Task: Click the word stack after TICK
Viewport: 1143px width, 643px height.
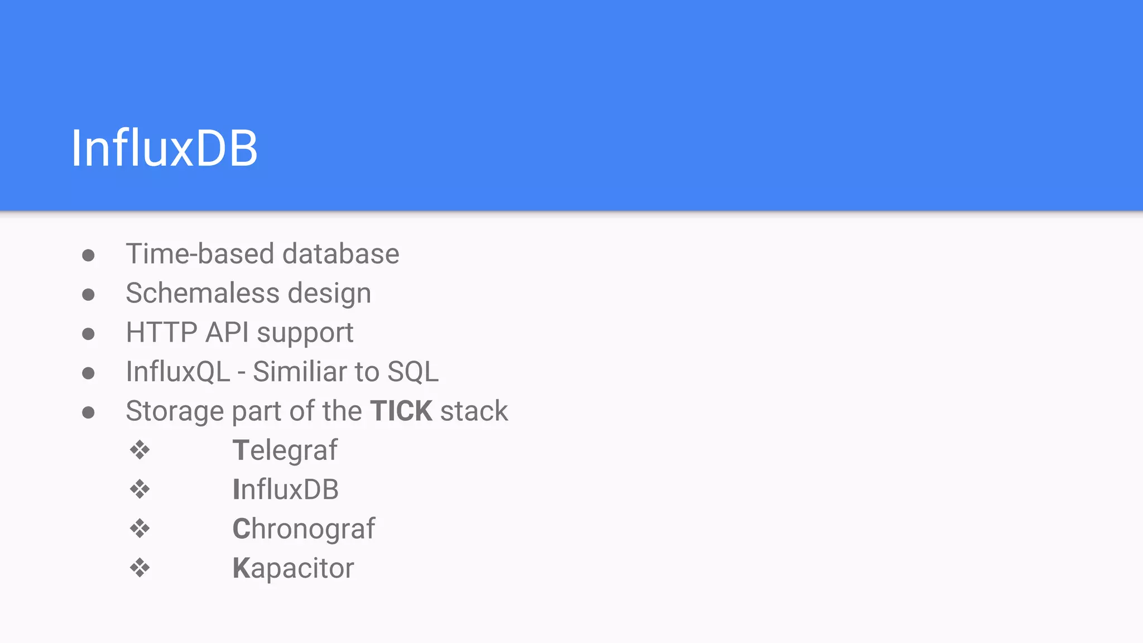Action: [x=474, y=411]
